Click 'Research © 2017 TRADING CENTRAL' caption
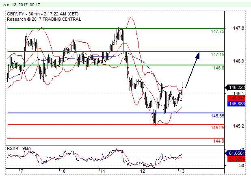The height and width of the screenshot is (180, 251). 44,19
